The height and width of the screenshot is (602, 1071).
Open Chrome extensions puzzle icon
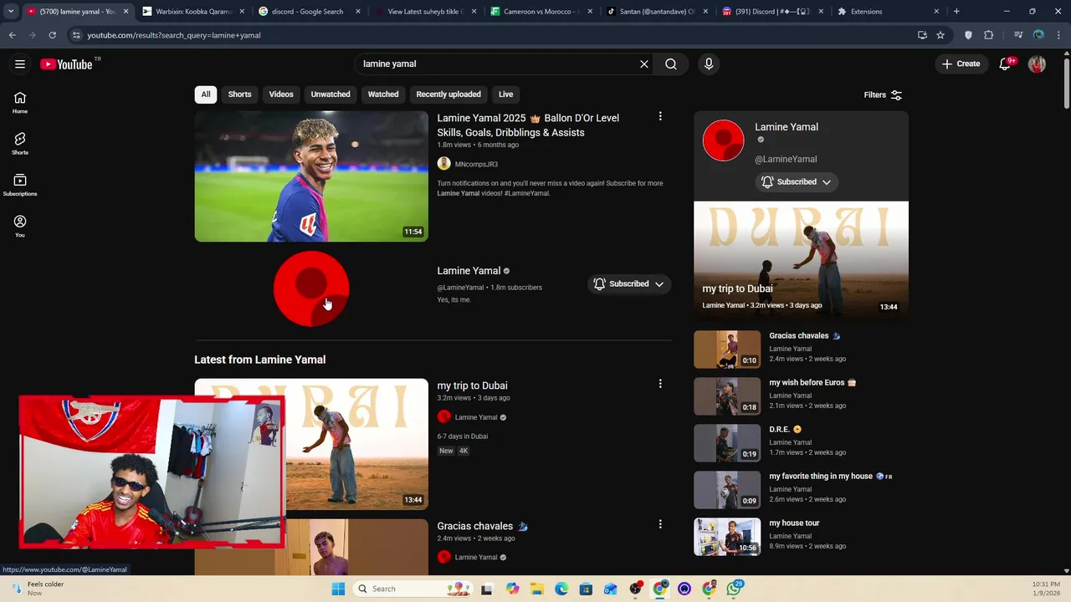click(989, 35)
